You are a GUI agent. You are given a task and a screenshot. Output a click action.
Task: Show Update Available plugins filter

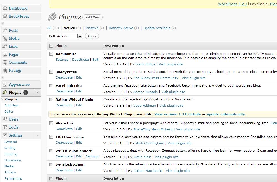tap(157, 28)
